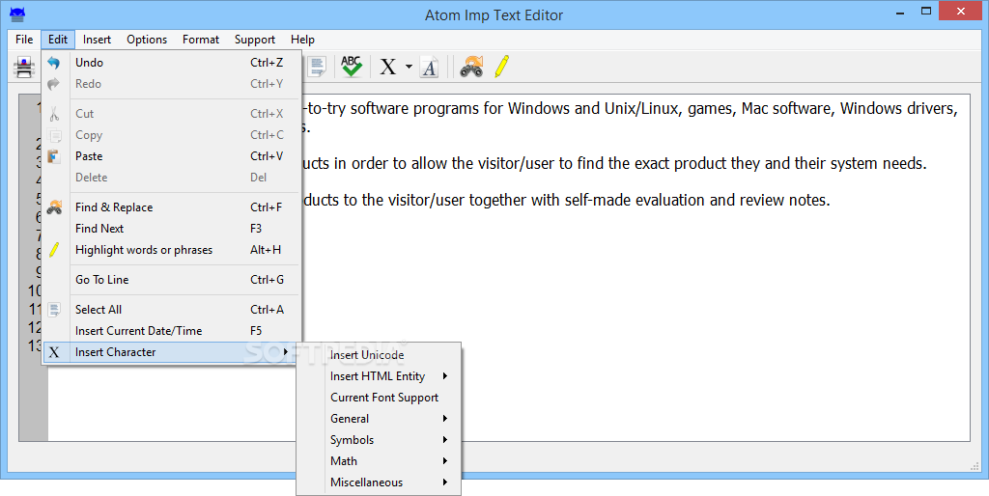Click the window resize grip corner
Viewport: 989px width, 496px height.
[x=975, y=466]
